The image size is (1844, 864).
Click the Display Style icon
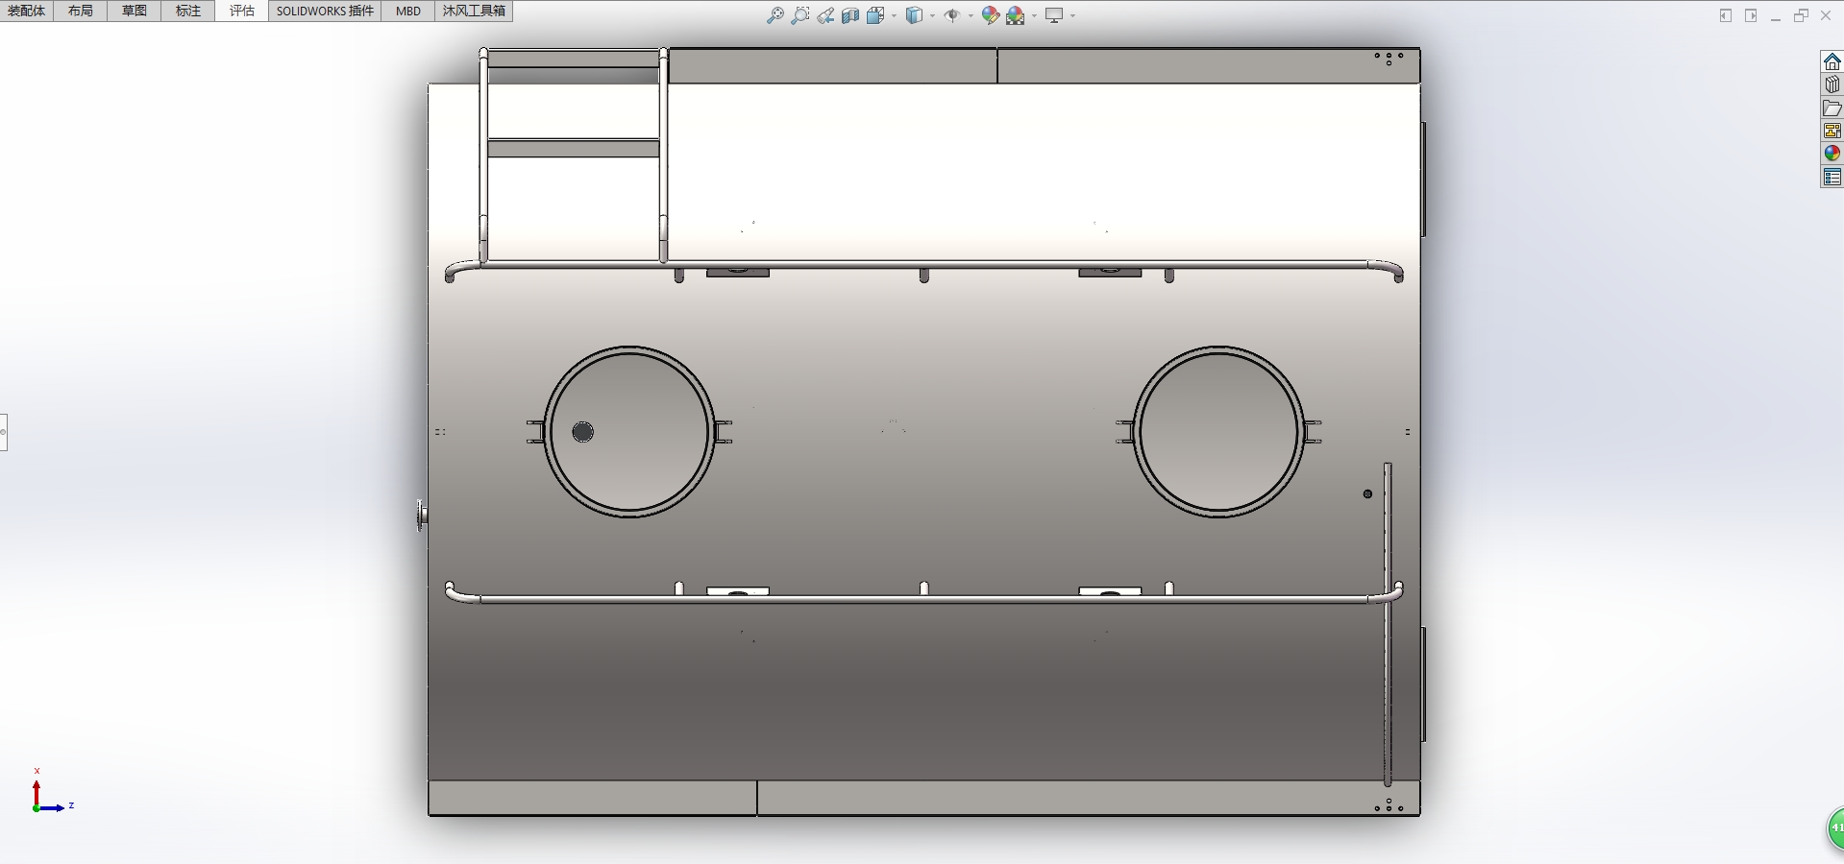pos(914,15)
